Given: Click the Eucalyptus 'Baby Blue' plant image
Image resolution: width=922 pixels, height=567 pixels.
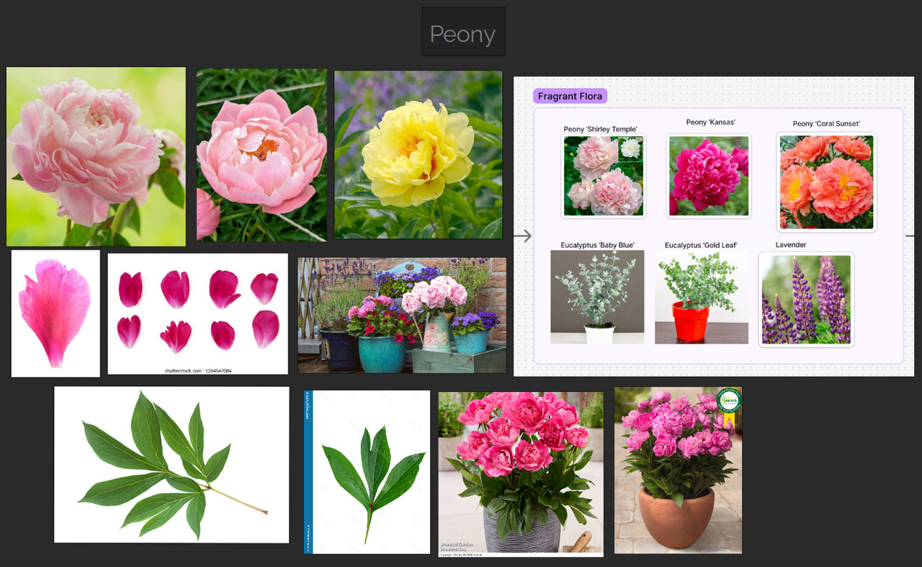Looking at the screenshot, I should point(597,297).
